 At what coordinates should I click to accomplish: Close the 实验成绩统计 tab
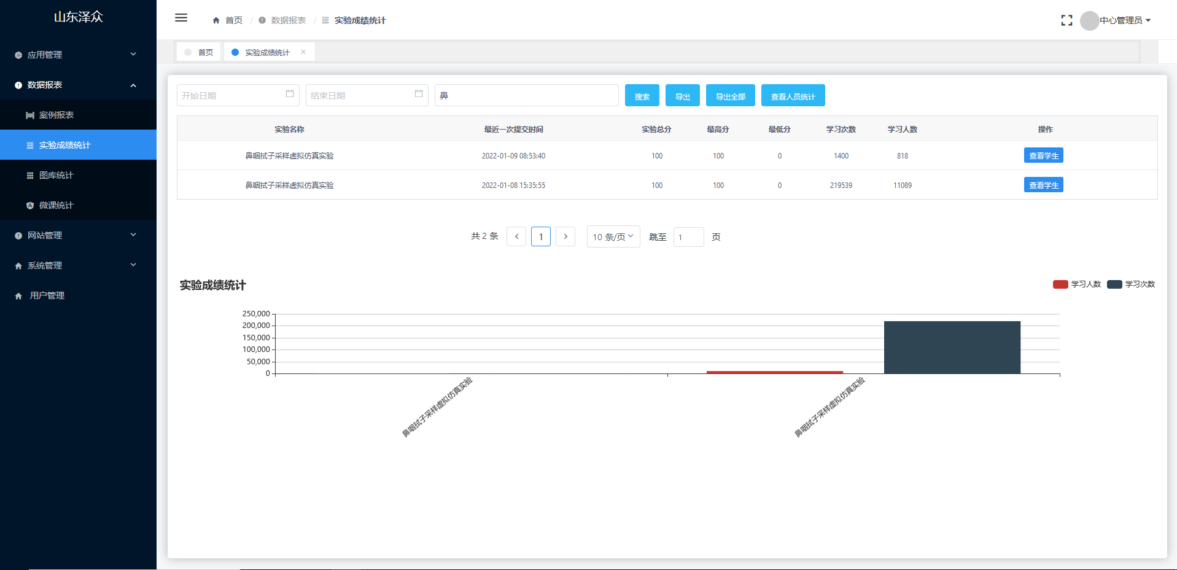pyautogui.click(x=303, y=52)
